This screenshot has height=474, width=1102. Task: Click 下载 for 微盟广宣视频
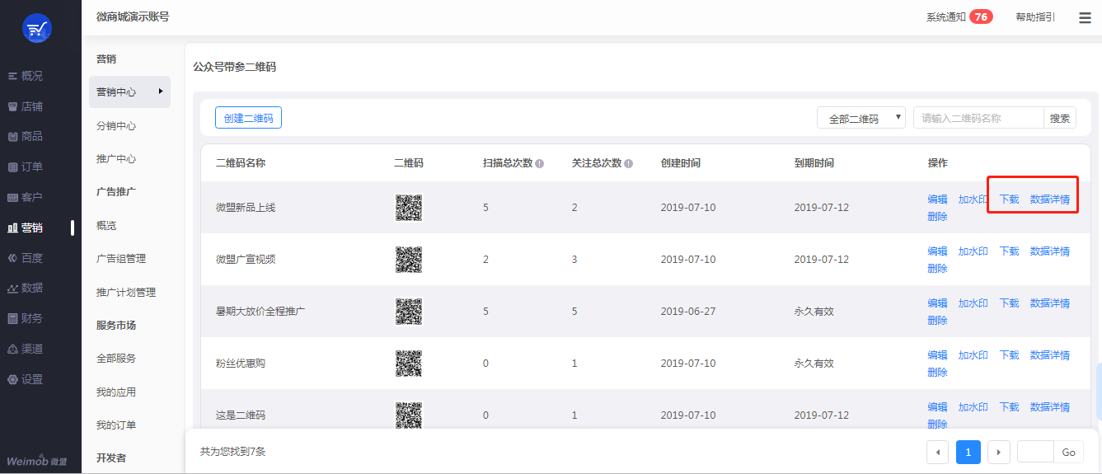1009,251
